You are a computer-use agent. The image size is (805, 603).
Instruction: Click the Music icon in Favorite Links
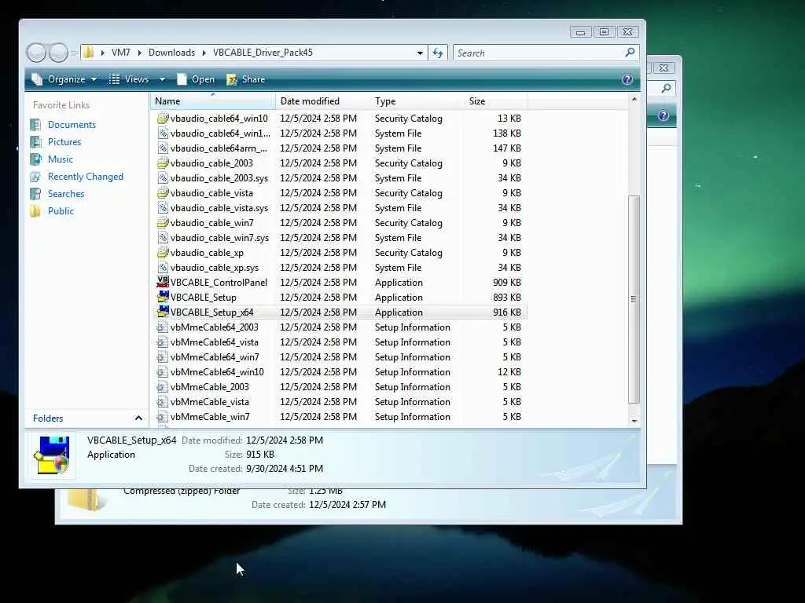pos(35,159)
